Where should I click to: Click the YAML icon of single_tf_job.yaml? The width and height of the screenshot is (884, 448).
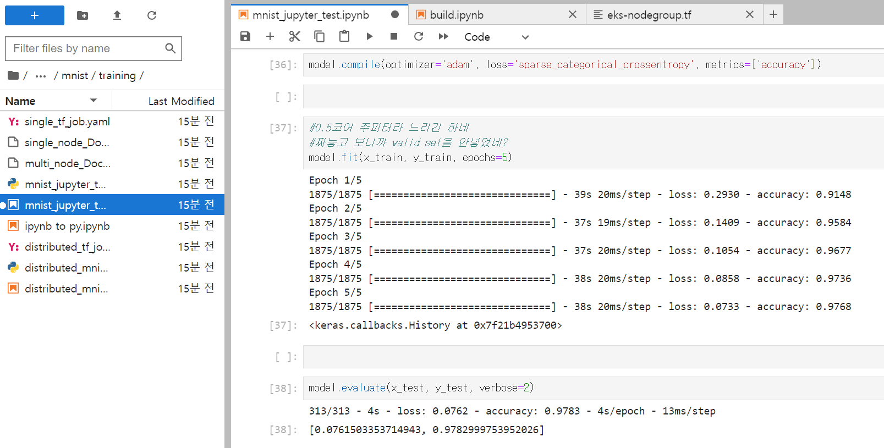pos(13,121)
